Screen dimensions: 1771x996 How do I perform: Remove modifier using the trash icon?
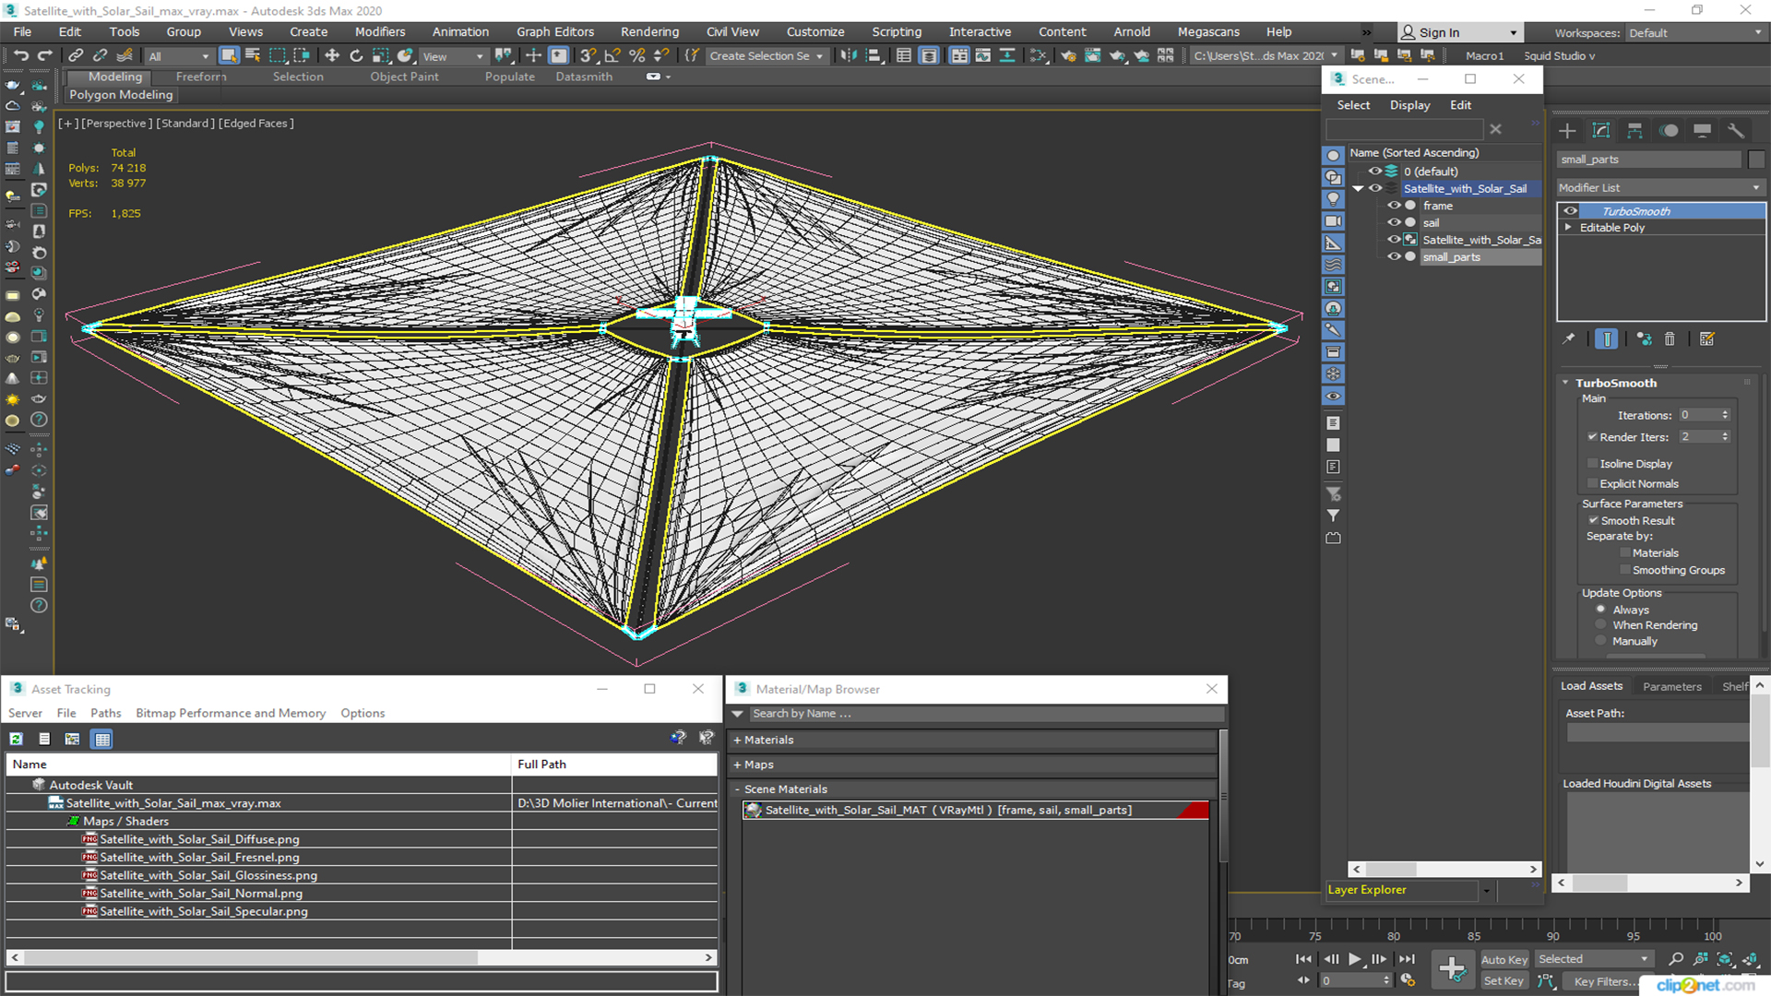(1670, 339)
